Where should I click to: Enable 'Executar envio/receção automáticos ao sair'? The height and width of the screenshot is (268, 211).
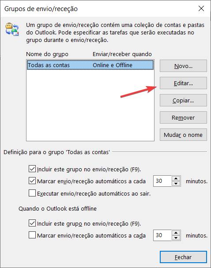pos(32,193)
